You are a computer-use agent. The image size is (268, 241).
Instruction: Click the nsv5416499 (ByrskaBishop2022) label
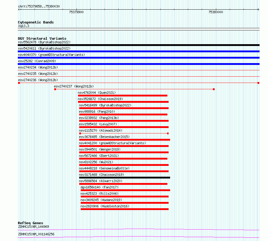pyautogui.click(x=105, y=105)
